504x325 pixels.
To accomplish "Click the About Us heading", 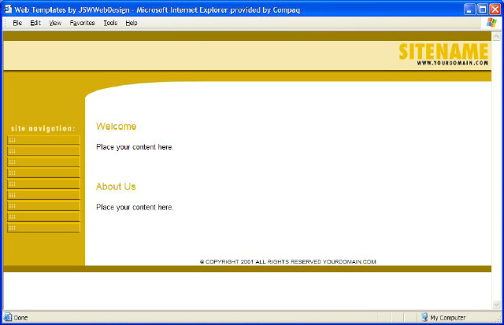I will (x=116, y=187).
